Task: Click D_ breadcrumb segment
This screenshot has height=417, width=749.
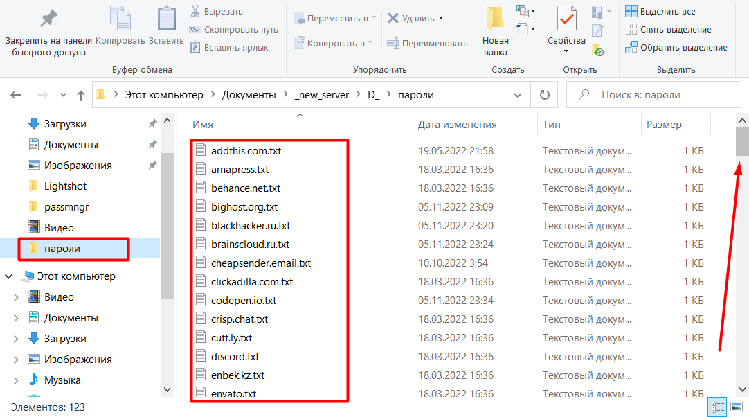Action: (374, 95)
